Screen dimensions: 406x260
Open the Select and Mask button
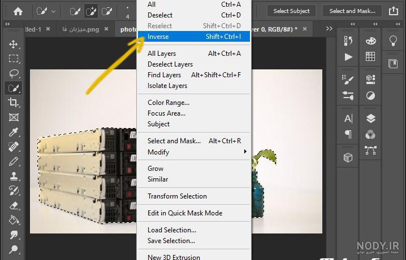coord(352,11)
